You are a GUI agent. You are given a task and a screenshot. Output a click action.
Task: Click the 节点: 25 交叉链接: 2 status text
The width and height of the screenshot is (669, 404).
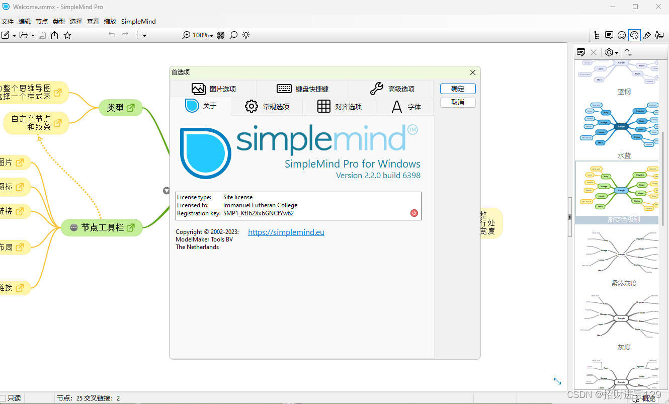point(89,398)
